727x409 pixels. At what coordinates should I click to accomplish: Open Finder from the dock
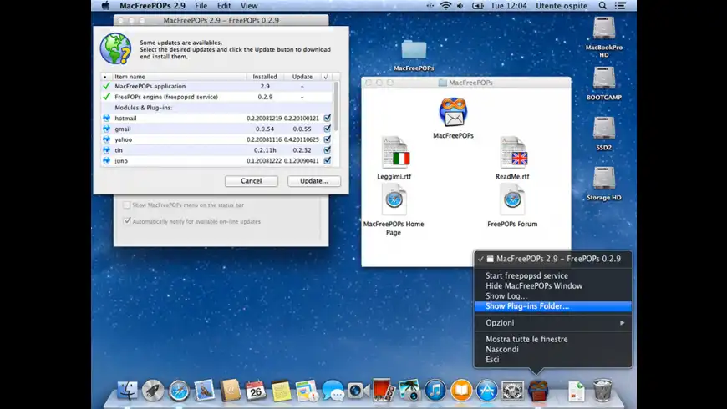point(127,391)
